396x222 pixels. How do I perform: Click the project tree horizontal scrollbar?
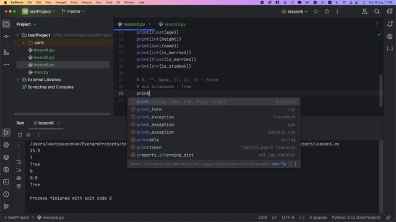[x=62, y=114]
